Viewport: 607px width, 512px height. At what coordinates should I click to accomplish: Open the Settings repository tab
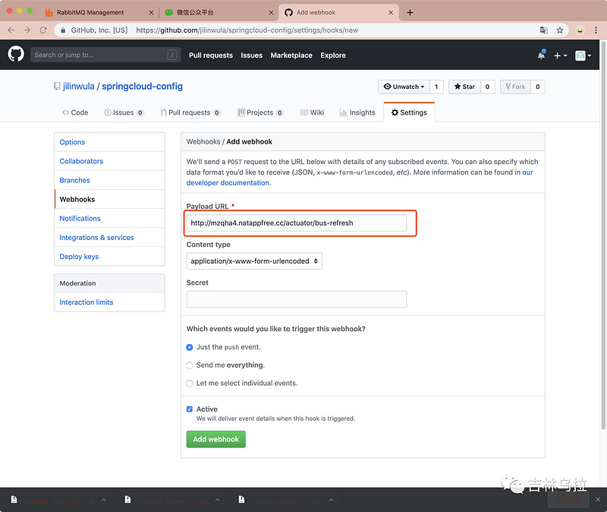coord(409,112)
